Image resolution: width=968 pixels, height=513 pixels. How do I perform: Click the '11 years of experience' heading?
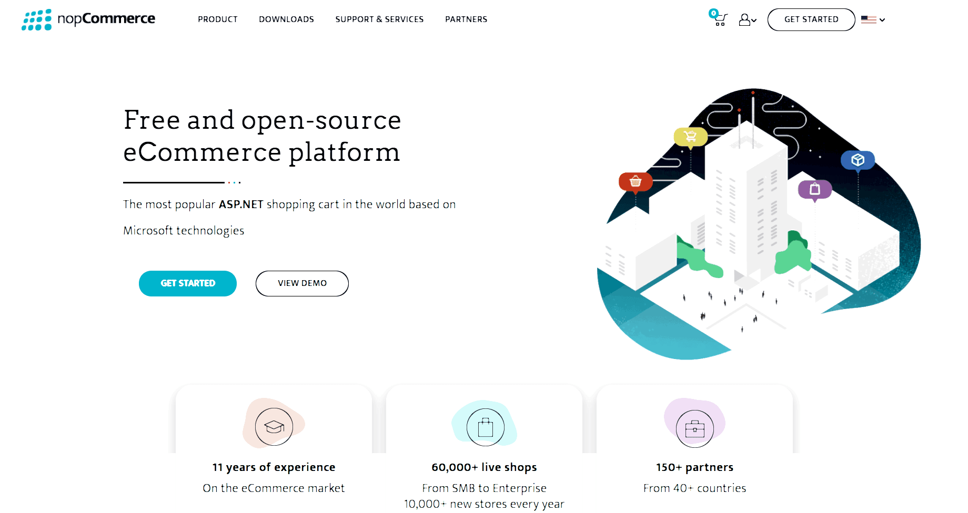(x=274, y=467)
